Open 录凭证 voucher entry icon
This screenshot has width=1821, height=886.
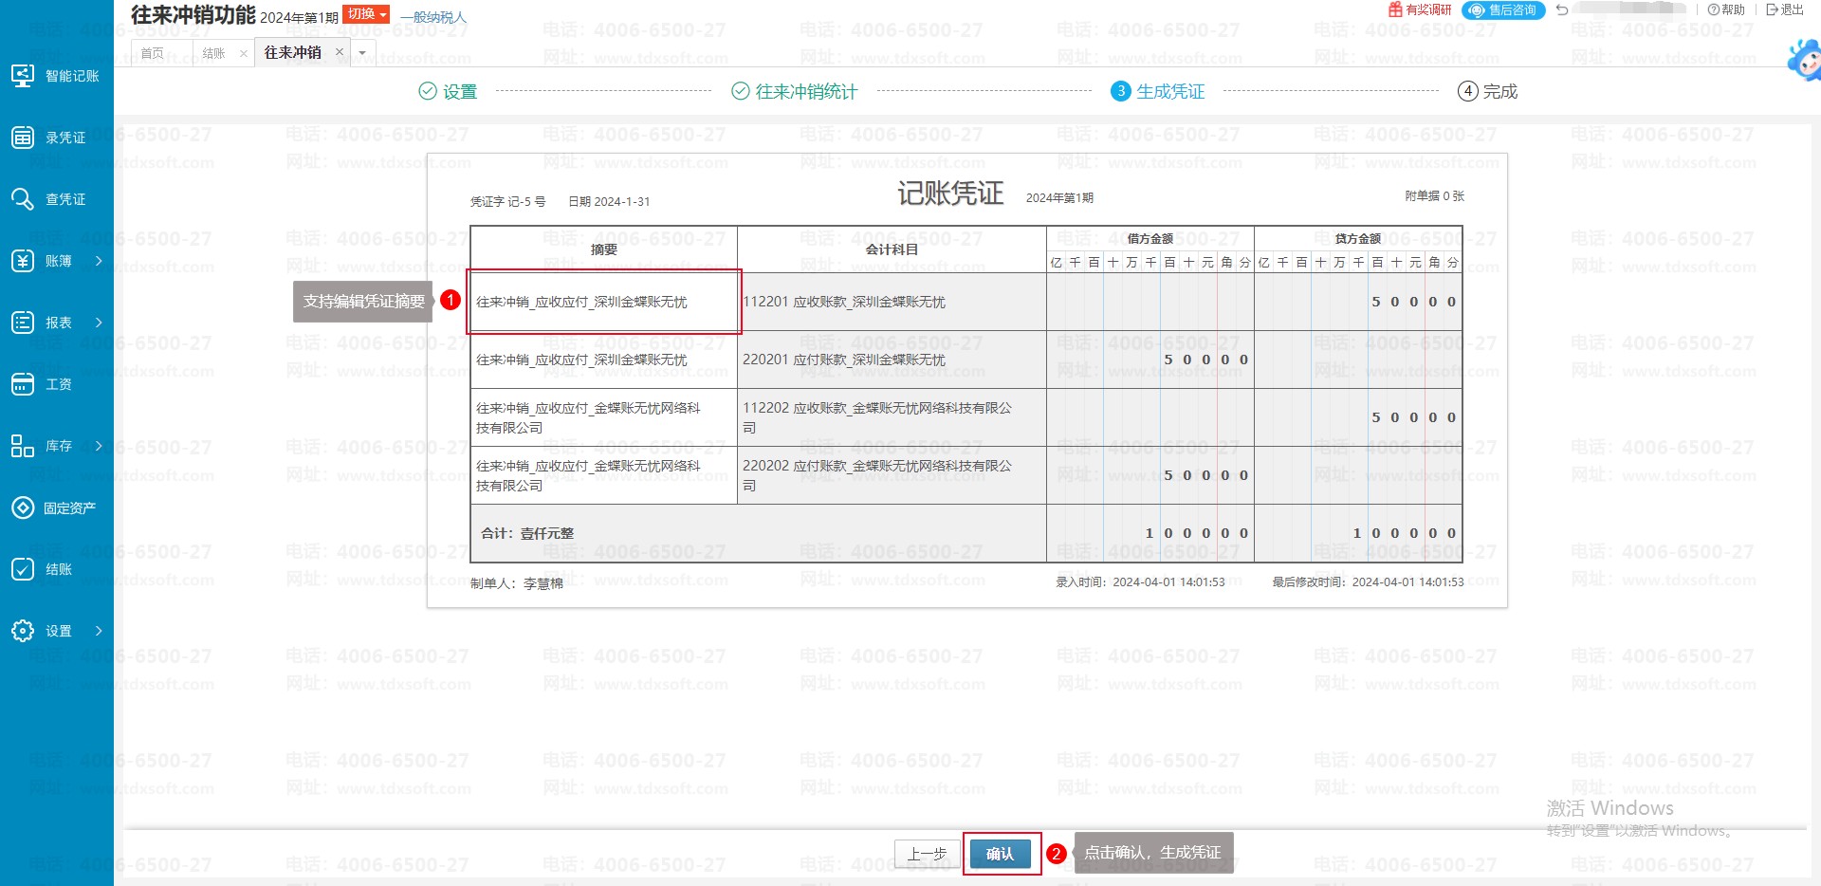tap(23, 138)
